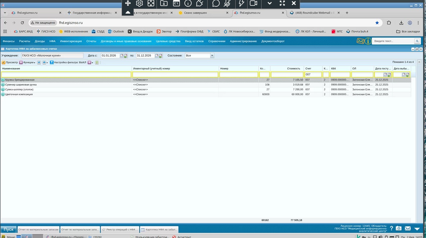Open the Документооборот menu
The image size is (426, 238).
click(x=273, y=41)
